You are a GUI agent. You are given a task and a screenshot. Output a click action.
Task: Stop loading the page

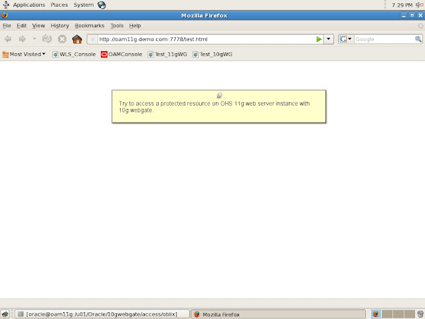[x=62, y=39]
